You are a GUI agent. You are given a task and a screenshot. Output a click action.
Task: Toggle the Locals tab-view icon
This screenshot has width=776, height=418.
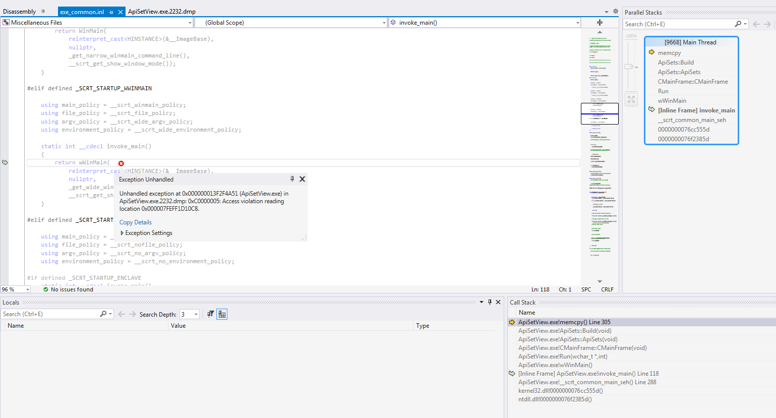coord(222,314)
